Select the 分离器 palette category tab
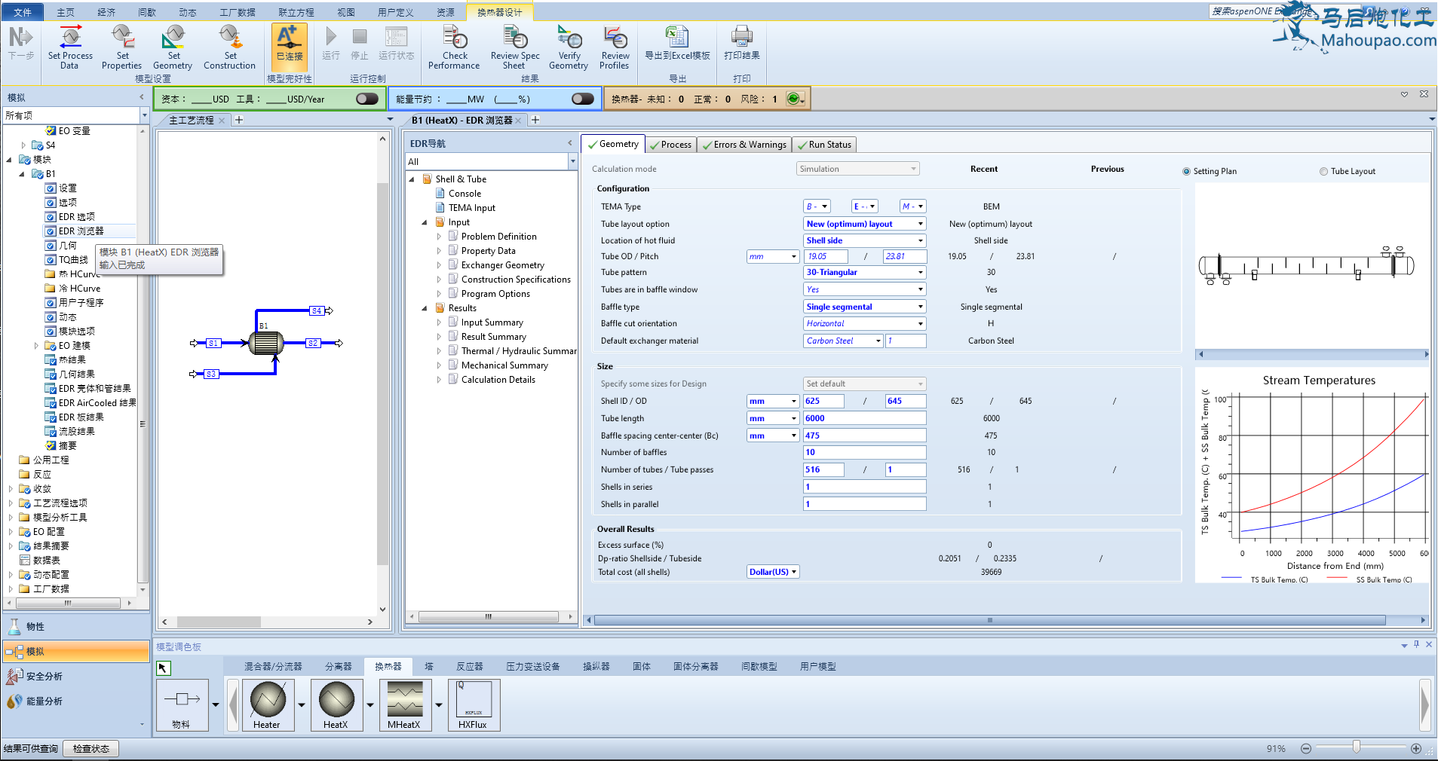The width and height of the screenshot is (1438, 761). tap(339, 666)
